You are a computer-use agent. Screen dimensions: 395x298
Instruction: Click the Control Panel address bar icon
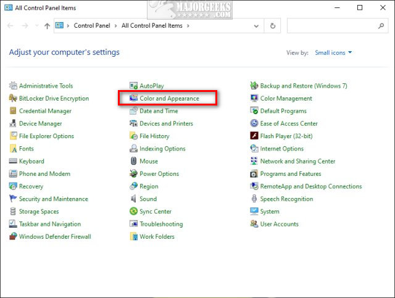(59, 25)
